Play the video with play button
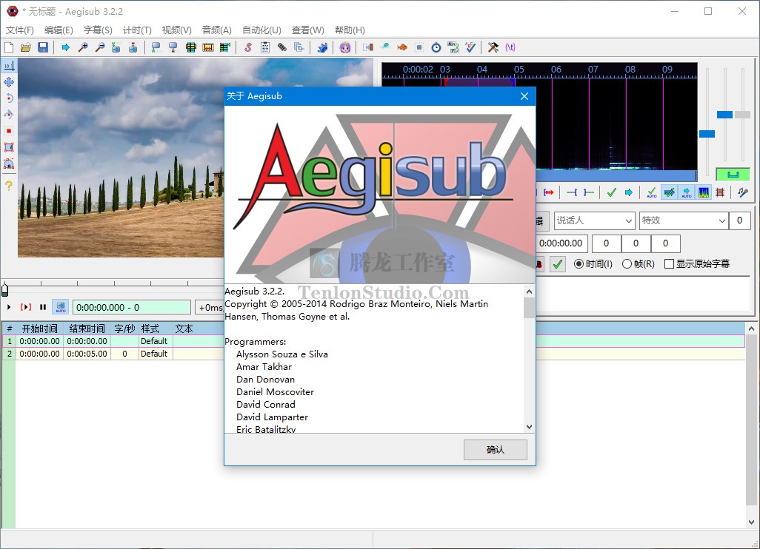 tap(9, 307)
